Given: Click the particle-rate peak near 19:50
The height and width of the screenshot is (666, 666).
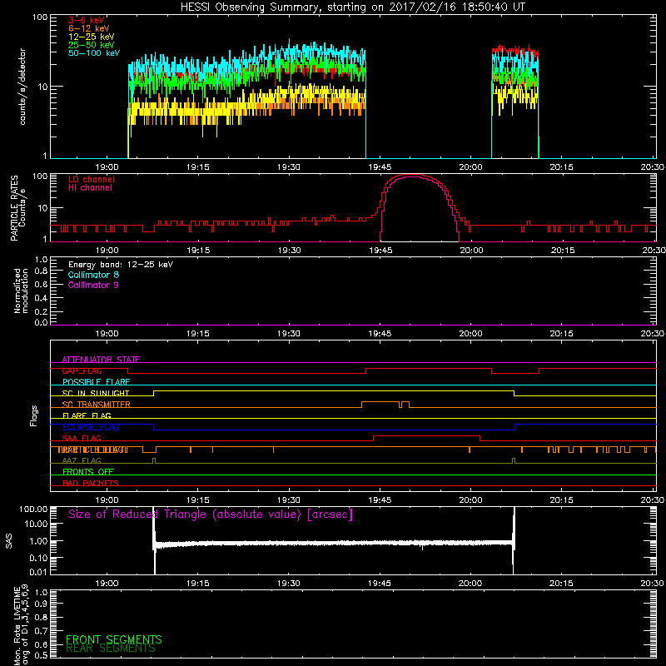Looking at the screenshot, I should [x=412, y=176].
